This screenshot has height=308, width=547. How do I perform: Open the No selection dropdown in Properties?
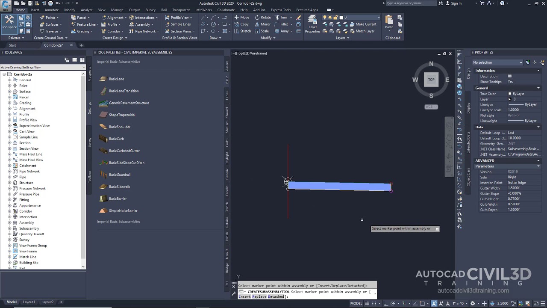(x=498, y=62)
